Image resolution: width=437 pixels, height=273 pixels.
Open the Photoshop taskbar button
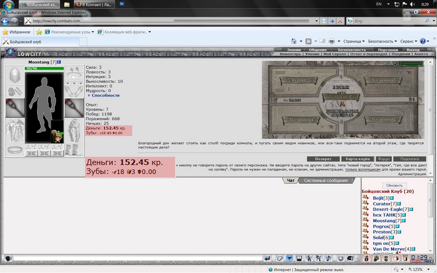122,4
